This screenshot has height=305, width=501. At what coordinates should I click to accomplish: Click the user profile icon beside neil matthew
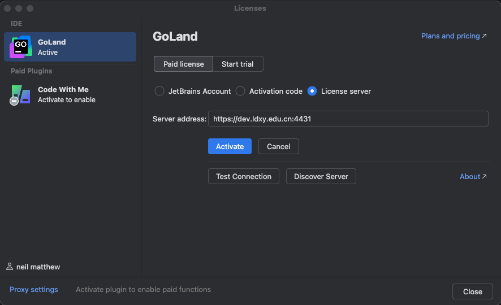point(10,267)
